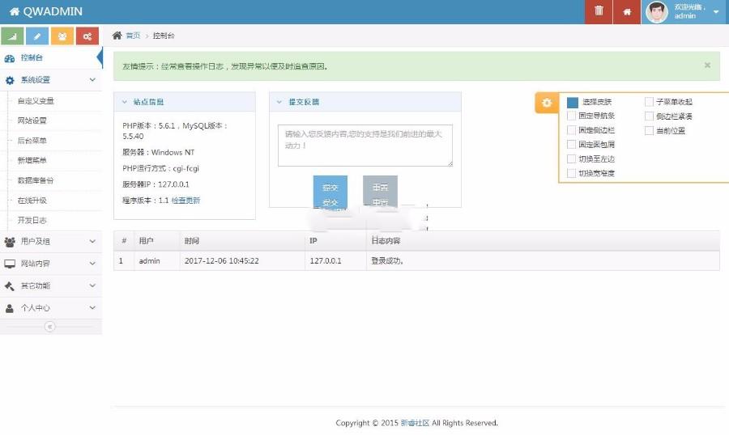This screenshot has height=435, width=729.
Task: Click the trash icon in top bar
Action: [599, 11]
